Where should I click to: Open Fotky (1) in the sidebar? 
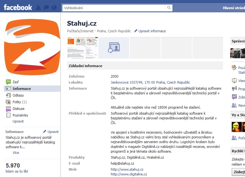20,102
